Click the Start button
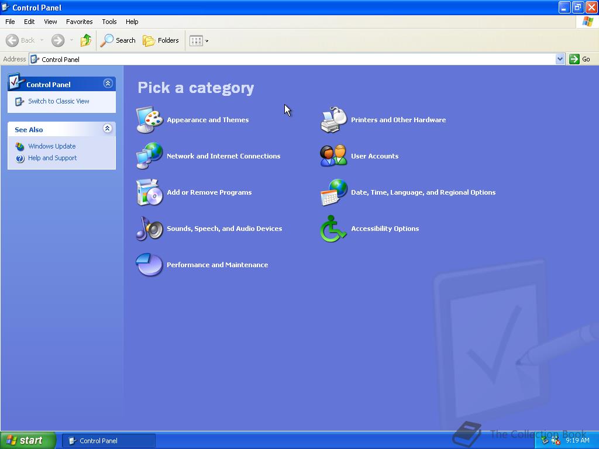Viewport: 599px width, 449px height. pyautogui.click(x=28, y=441)
